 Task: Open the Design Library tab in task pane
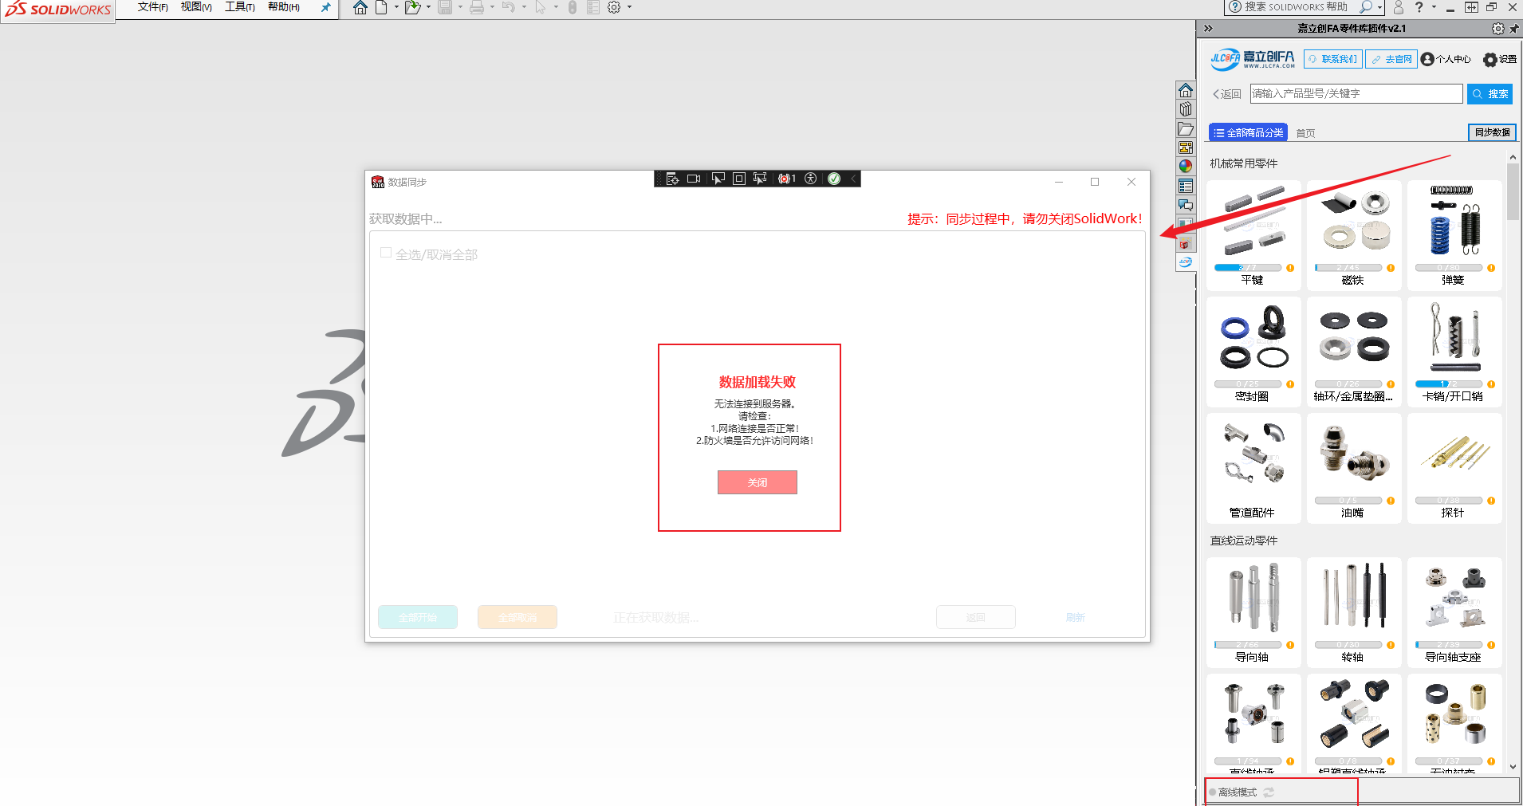click(x=1186, y=109)
